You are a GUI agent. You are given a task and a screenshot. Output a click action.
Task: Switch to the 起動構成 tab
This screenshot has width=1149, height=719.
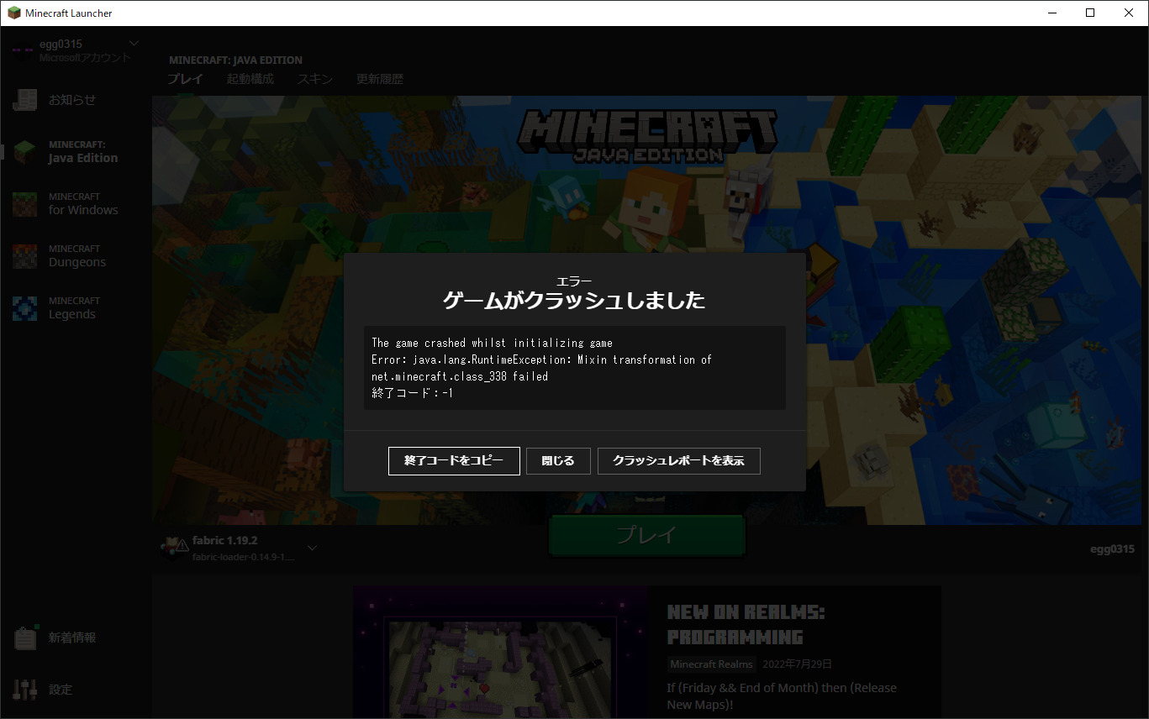[250, 78]
